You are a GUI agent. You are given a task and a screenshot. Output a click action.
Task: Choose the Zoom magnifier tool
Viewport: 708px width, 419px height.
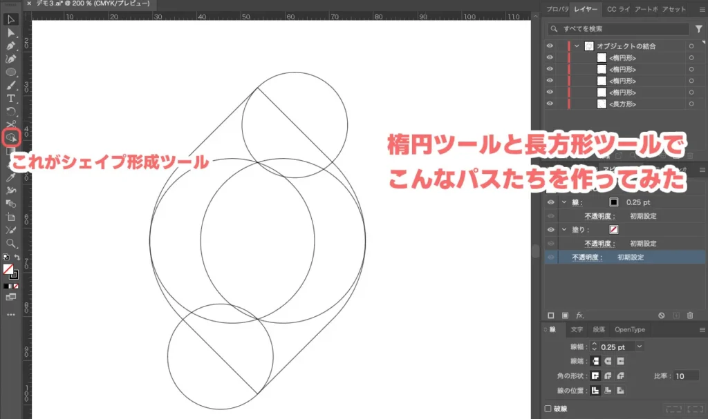point(11,243)
